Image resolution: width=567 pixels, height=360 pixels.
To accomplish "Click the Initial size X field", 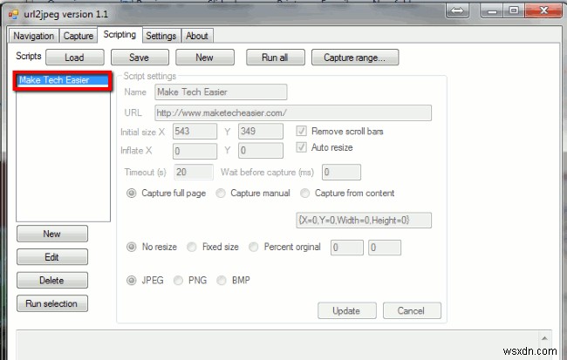I will [x=195, y=132].
